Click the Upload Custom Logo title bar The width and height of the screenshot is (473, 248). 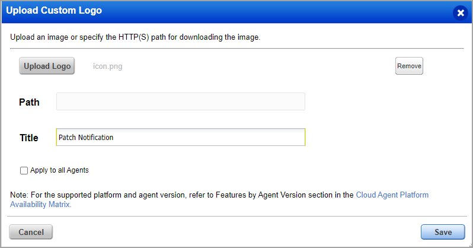click(x=178, y=11)
